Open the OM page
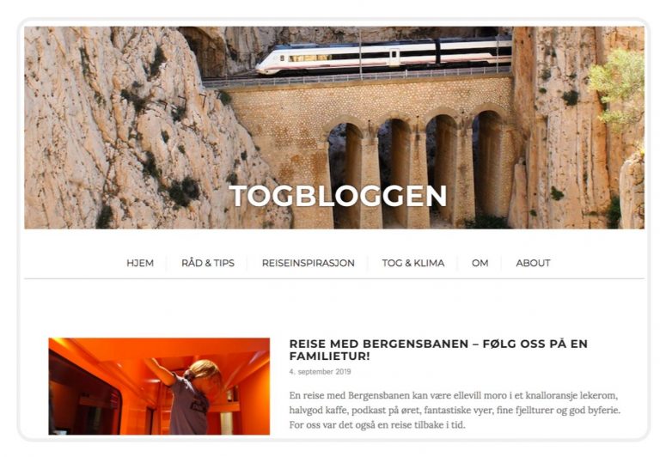The height and width of the screenshot is (457, 660). click(x=480, y=263)
